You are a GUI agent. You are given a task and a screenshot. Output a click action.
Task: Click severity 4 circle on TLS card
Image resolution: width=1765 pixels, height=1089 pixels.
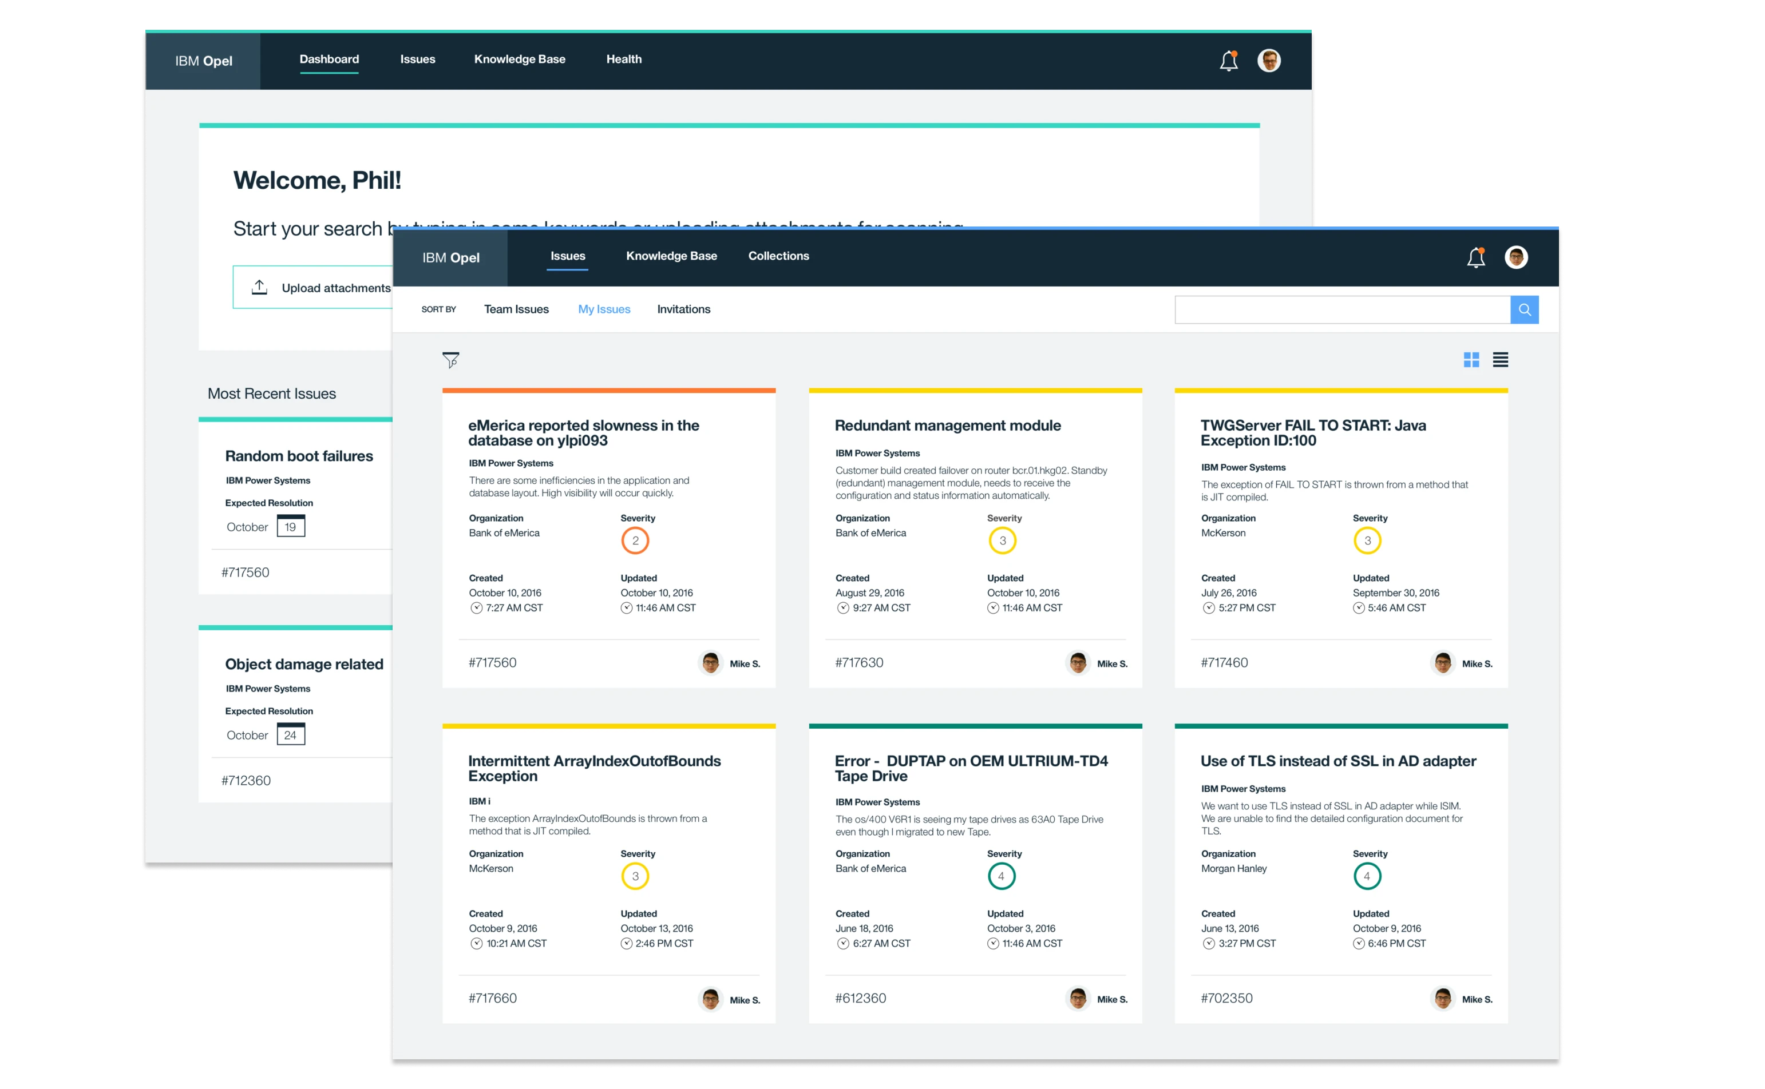[x=1367, y=876]
